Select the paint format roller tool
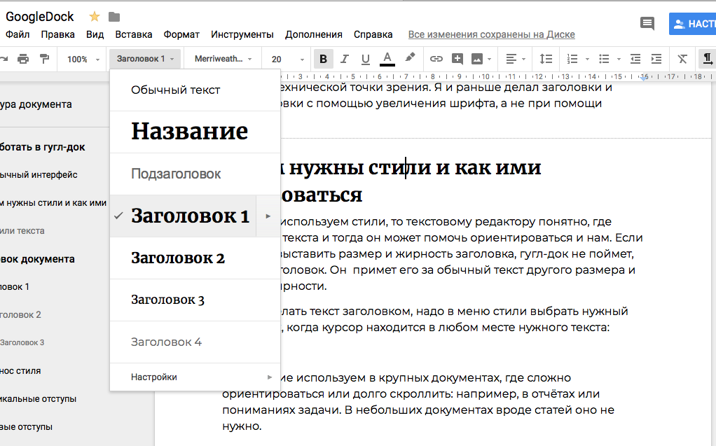716x446 pixels. 44,59
